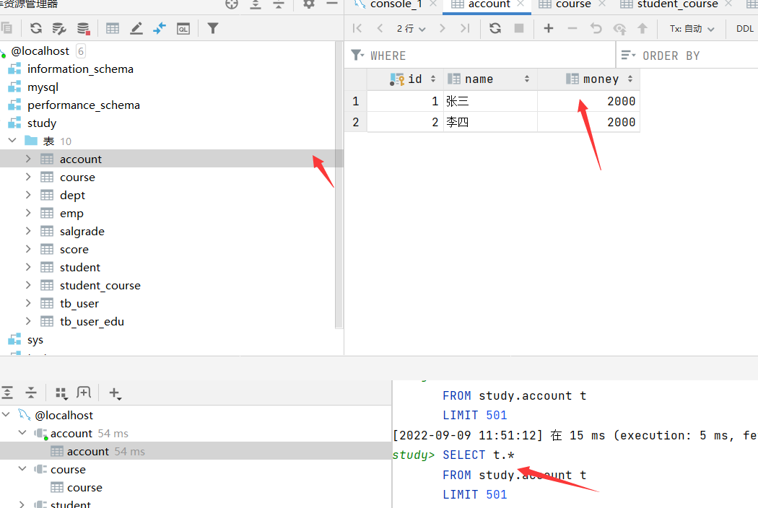The height and width of the screenshot is (508, 758).
Task: Expand the tb_user table node
Action: 28,303
